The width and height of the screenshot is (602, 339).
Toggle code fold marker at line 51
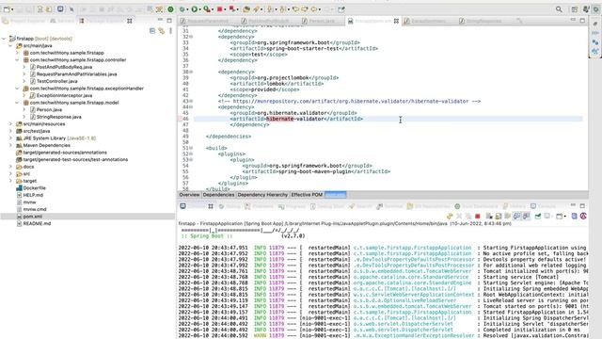point(191,148)
